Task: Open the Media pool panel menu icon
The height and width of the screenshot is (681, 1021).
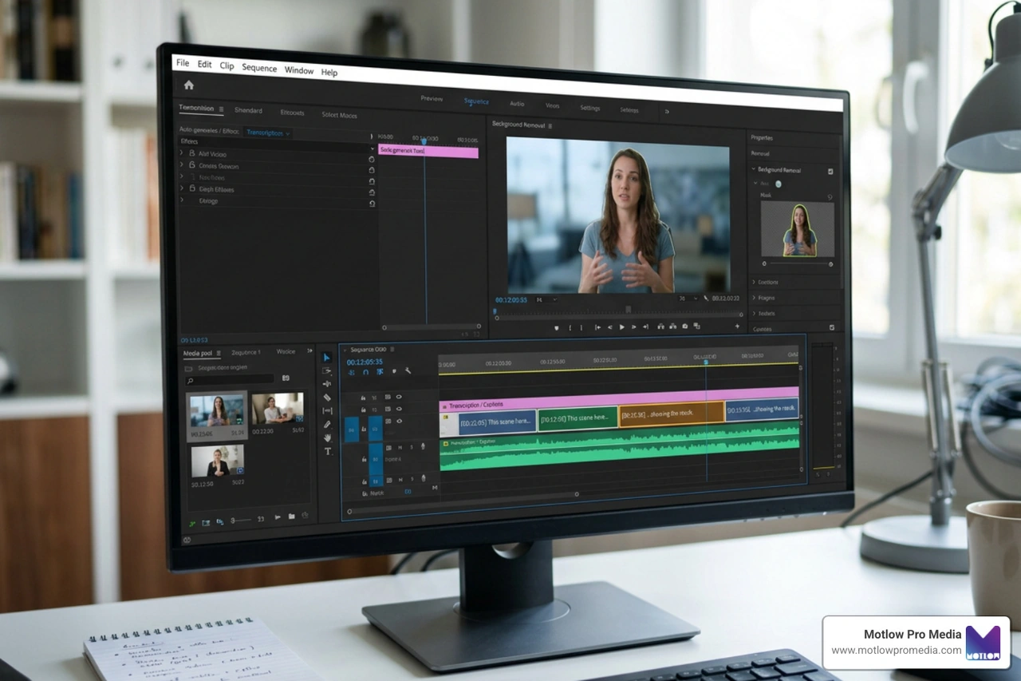Action: 219,353
